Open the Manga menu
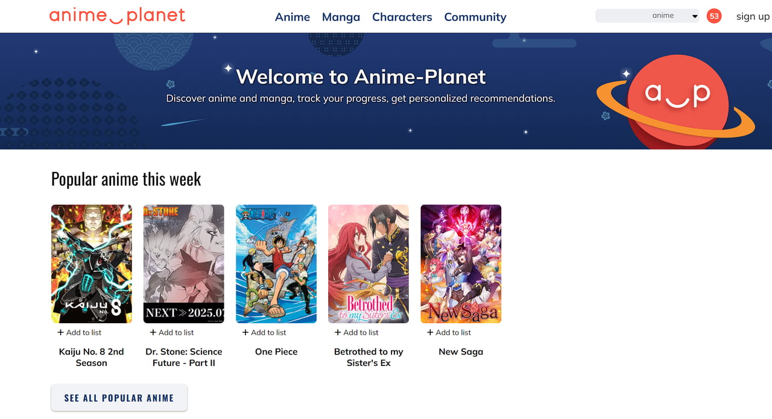 pyautogui.click(x=341, y=17)
